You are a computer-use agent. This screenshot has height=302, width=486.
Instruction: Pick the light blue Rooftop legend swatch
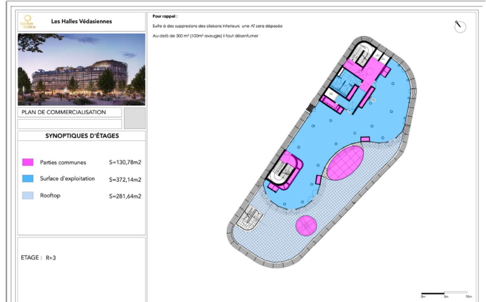[x=28, y=196]
